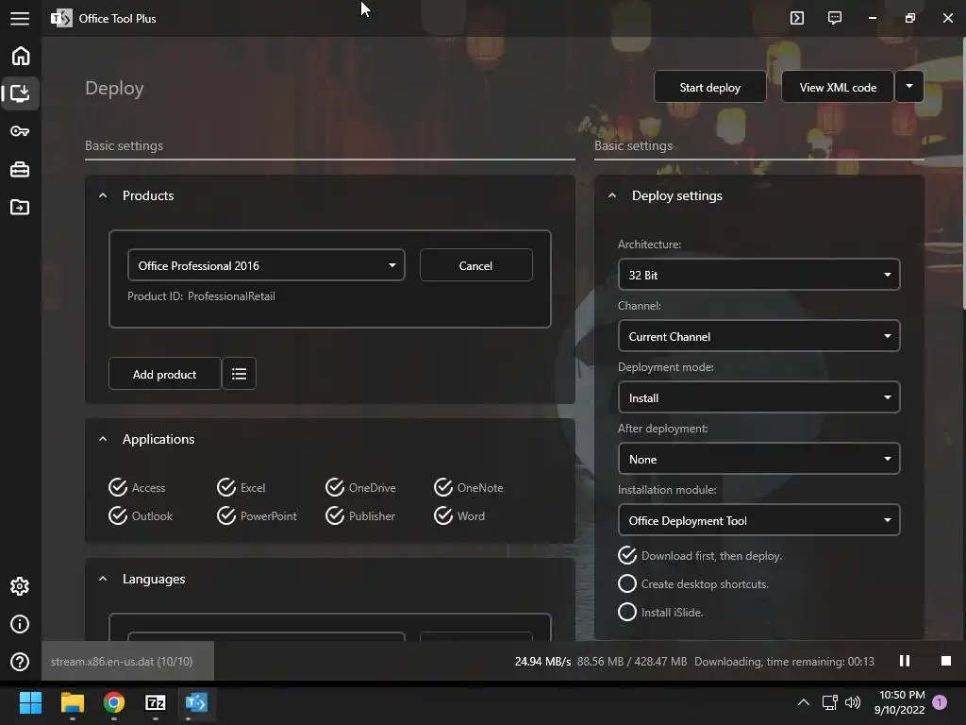This screenshot has width=966, height=725.
Task: Collapse the Languages section
Action: click(103, 579)
